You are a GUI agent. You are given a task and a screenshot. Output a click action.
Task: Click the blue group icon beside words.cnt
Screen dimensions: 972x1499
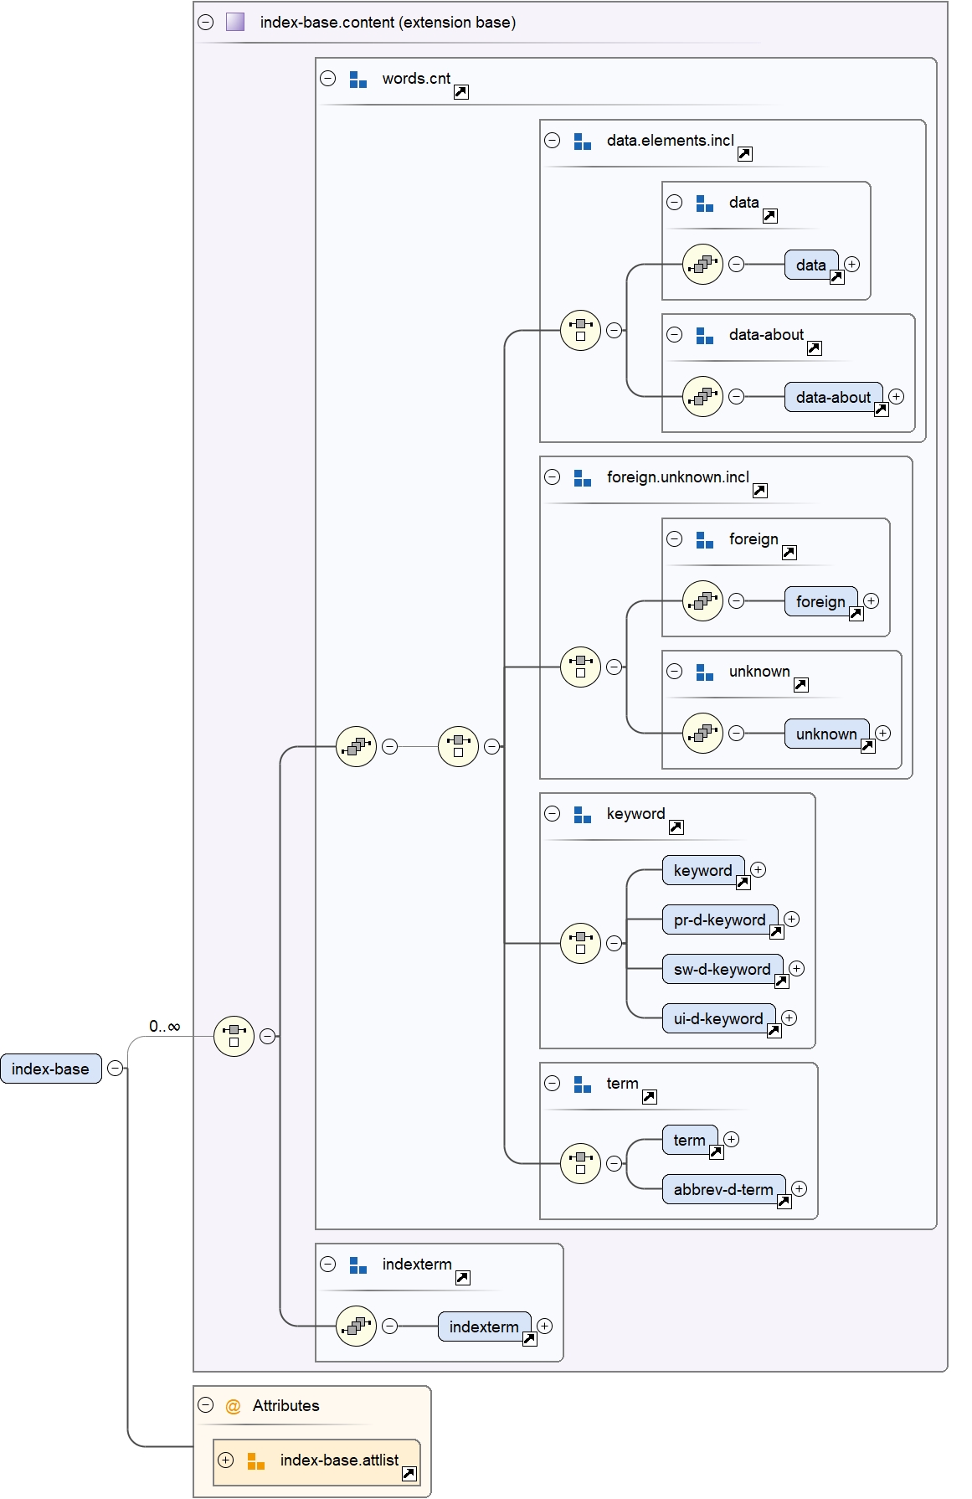[x=358, y=80]
